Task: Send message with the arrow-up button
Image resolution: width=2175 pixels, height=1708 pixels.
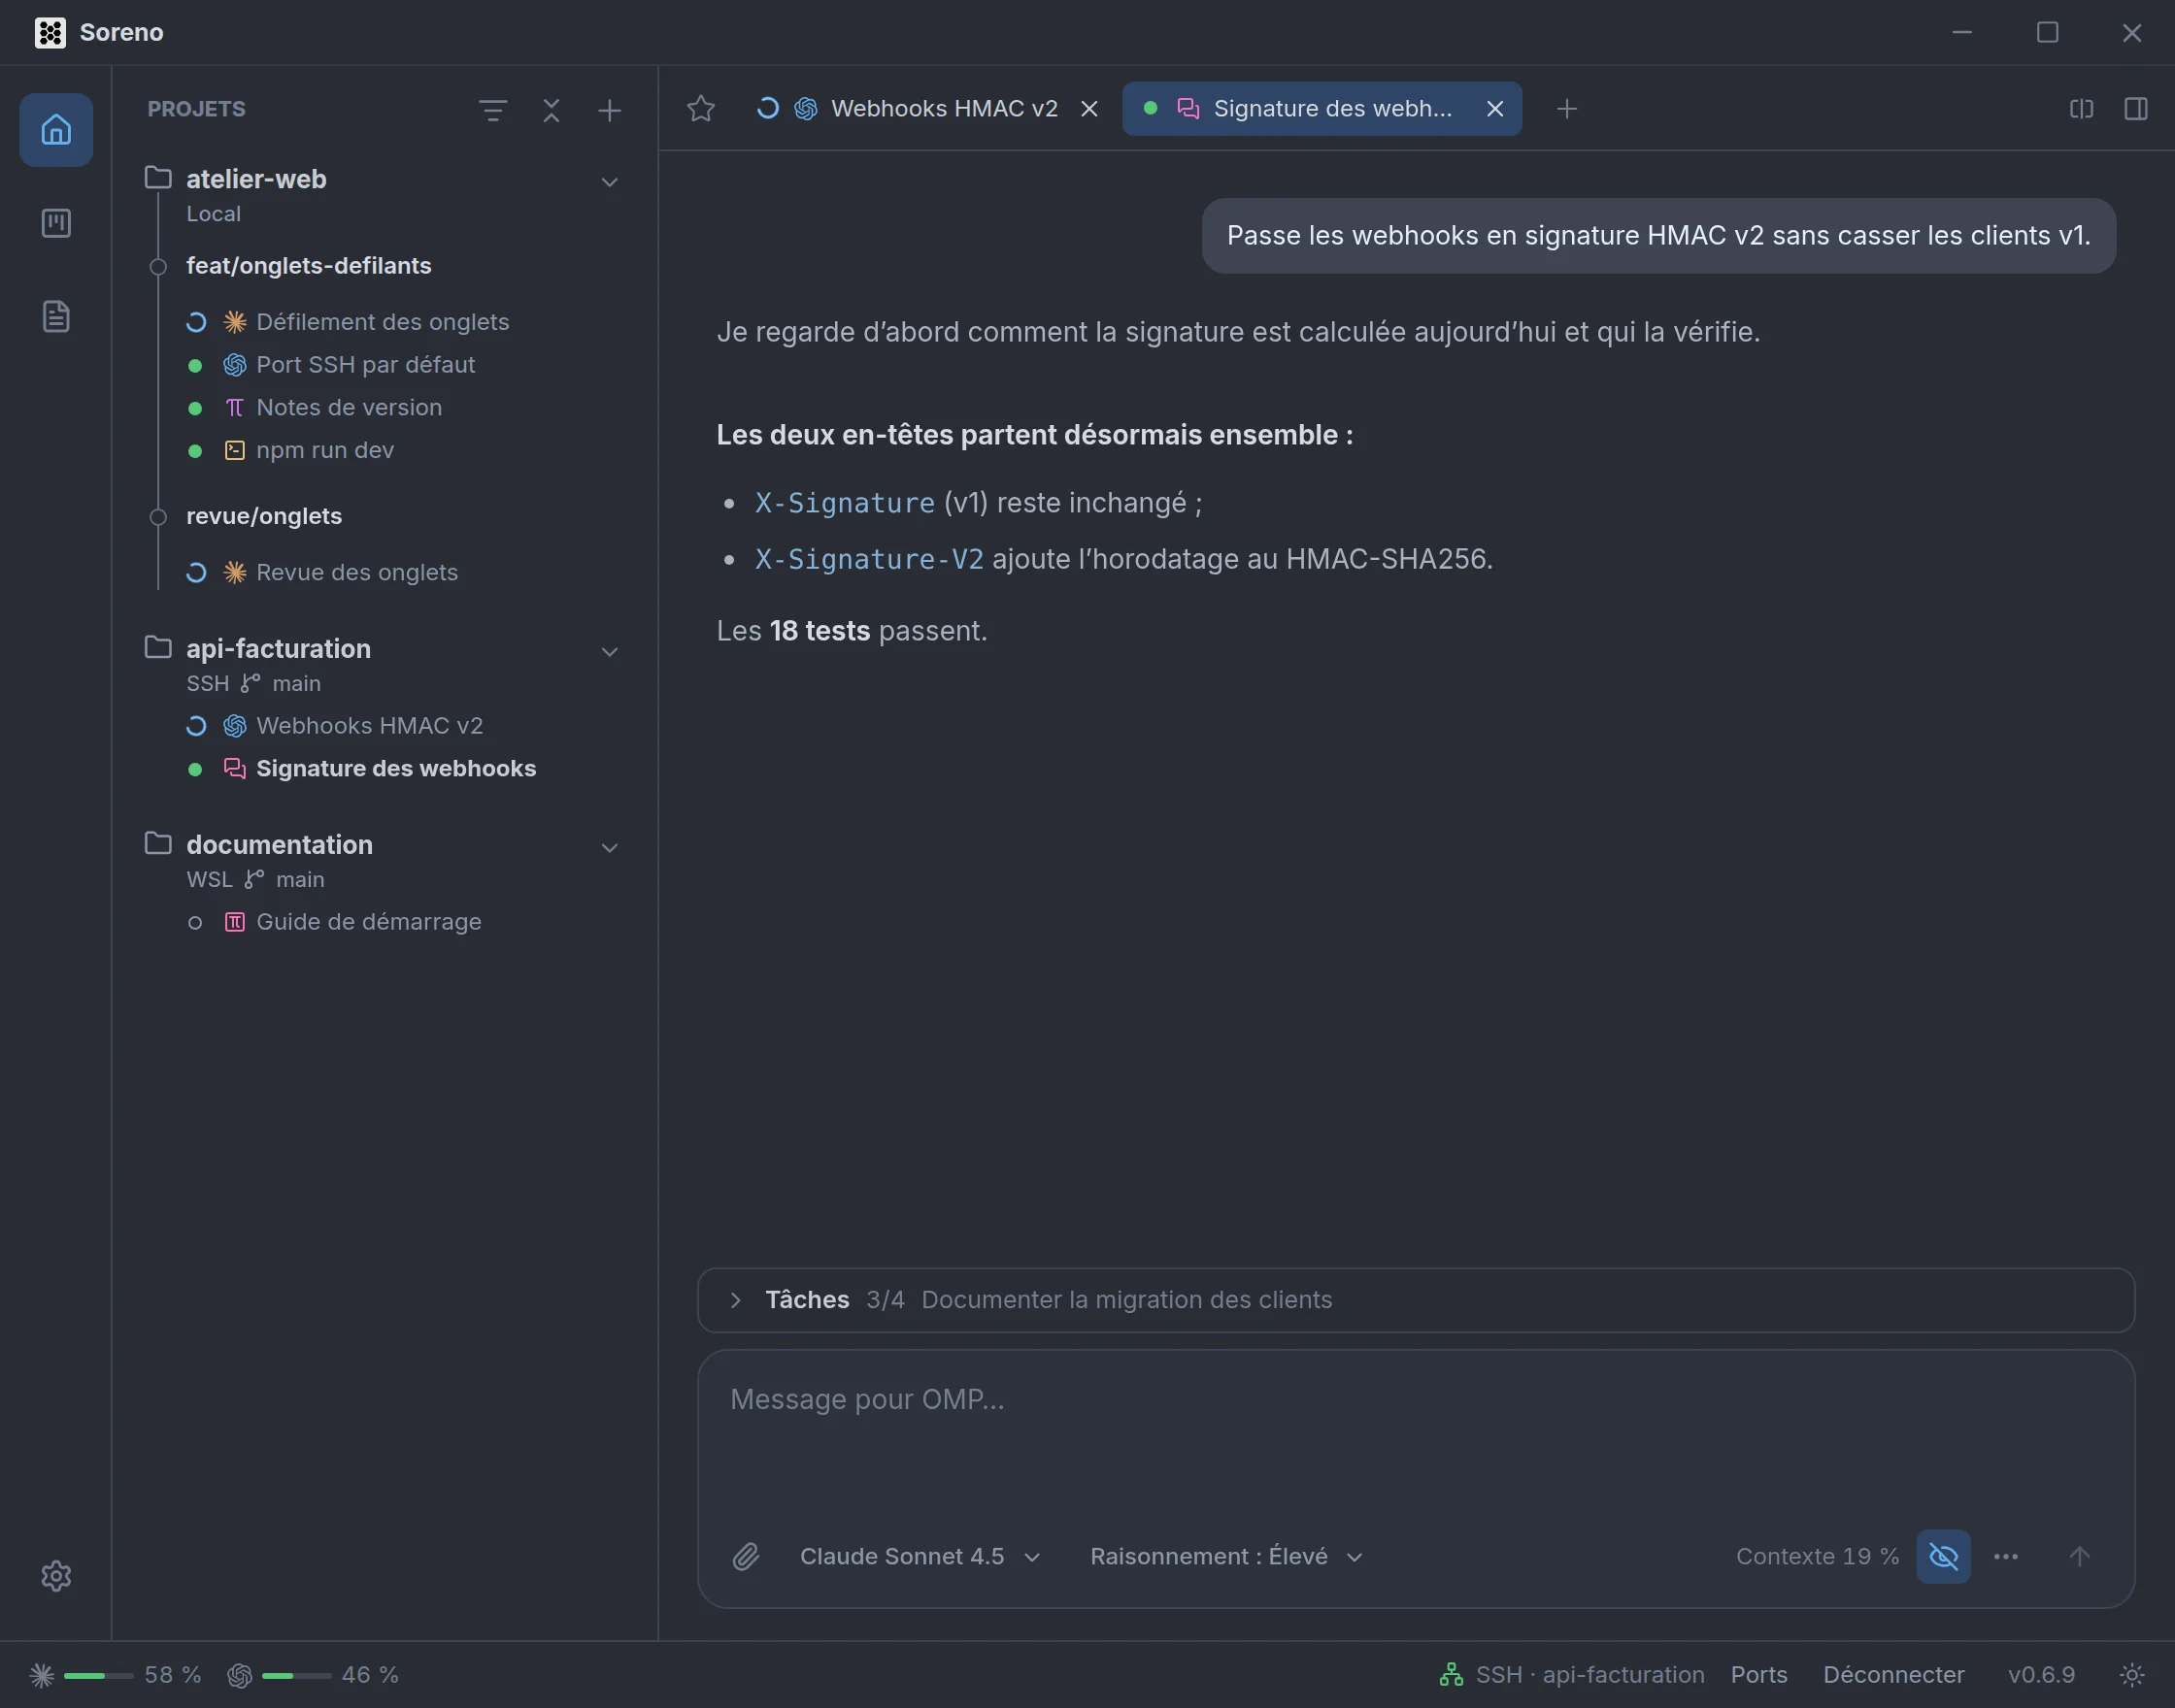Action: [2080, 1557]
